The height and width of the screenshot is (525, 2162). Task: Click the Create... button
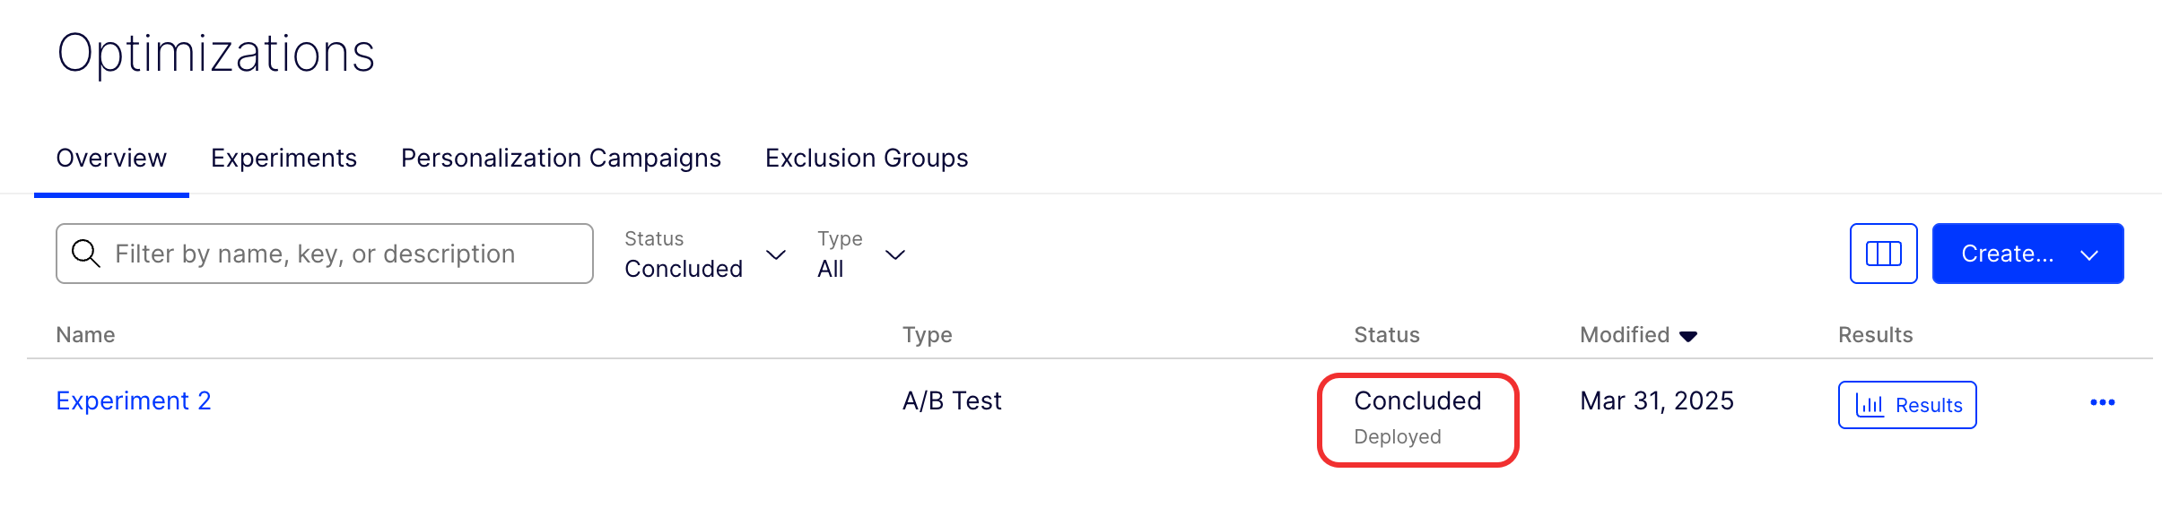click(x=2007, y=254)
